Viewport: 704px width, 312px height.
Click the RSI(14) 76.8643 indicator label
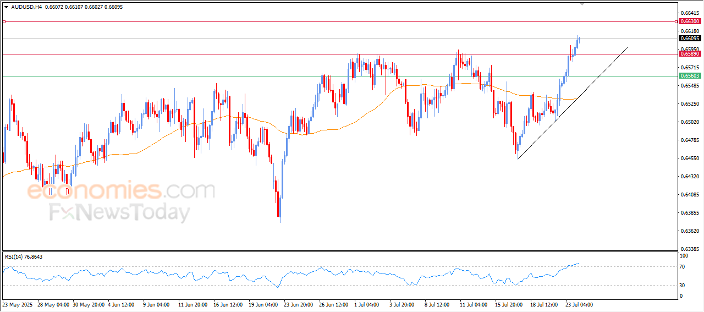point(24,257)
